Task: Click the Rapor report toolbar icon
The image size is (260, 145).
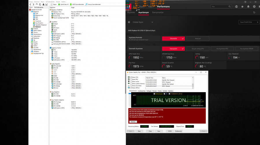Action: point(52,4)
